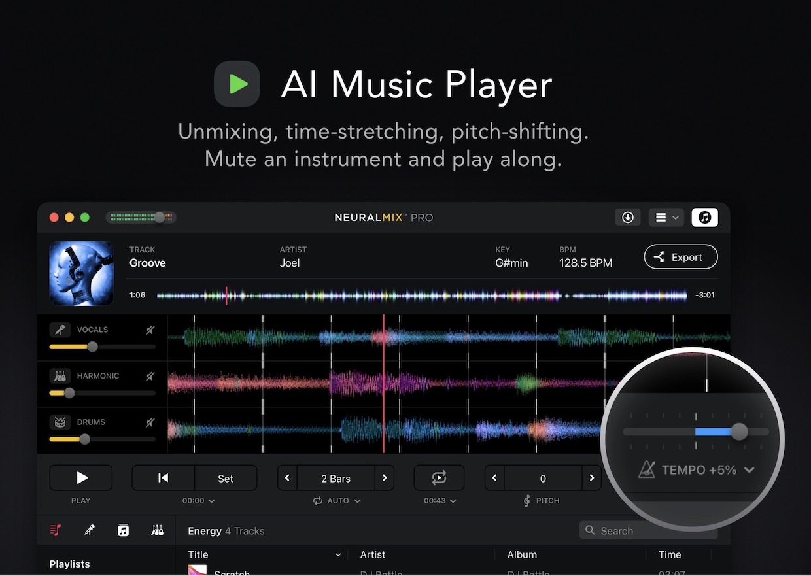The image size is (811, 576).
Task: Click the Groove album artwork thumbnail
Action: (x=82, y=273)
